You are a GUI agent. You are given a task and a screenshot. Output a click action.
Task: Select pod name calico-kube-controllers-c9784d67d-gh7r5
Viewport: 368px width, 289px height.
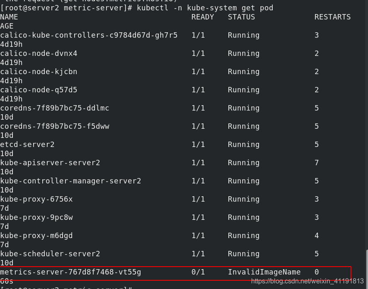[89, 35]
